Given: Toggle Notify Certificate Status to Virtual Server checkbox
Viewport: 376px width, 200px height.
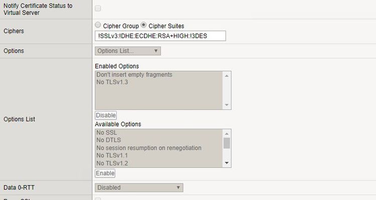Looking at the screenshot, I should click(98, 8).
